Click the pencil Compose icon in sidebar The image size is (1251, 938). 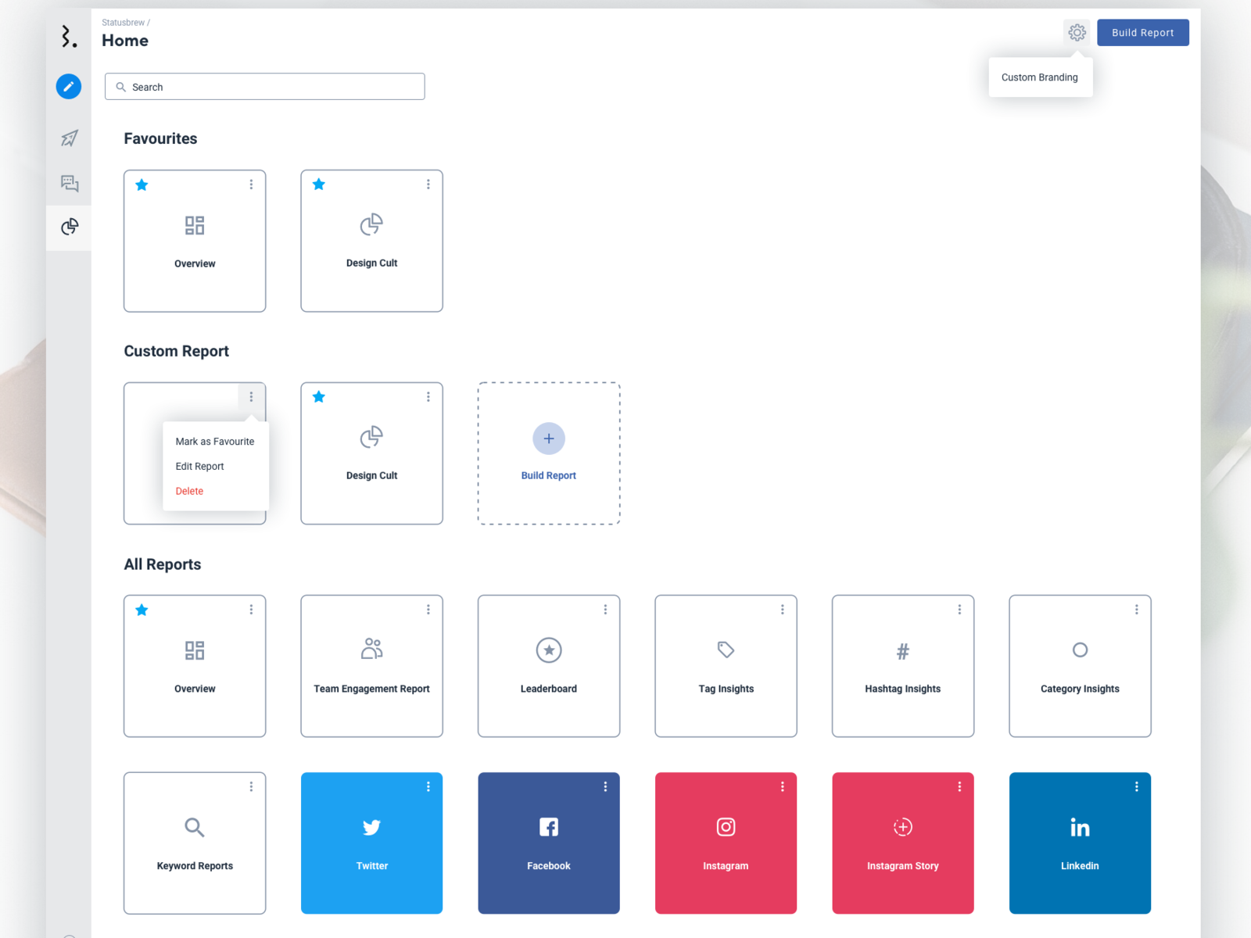(x=69, y=86)
